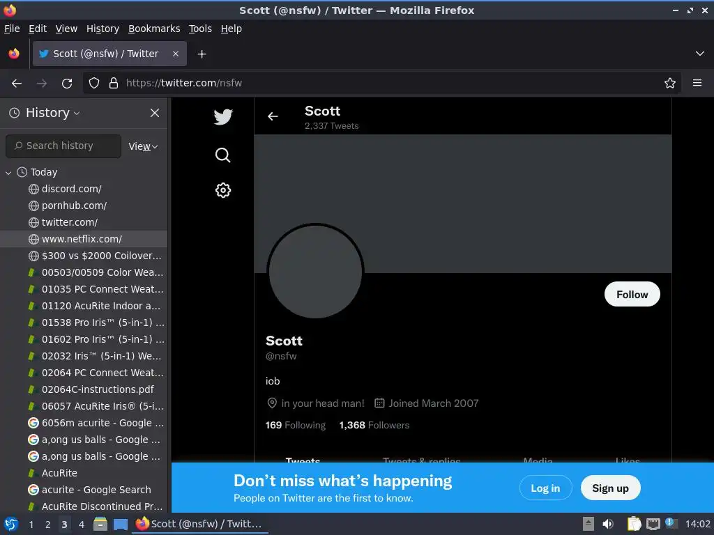This screenshot has height=535, width=714.
Task: Click the Search history field
Action: 63,146
